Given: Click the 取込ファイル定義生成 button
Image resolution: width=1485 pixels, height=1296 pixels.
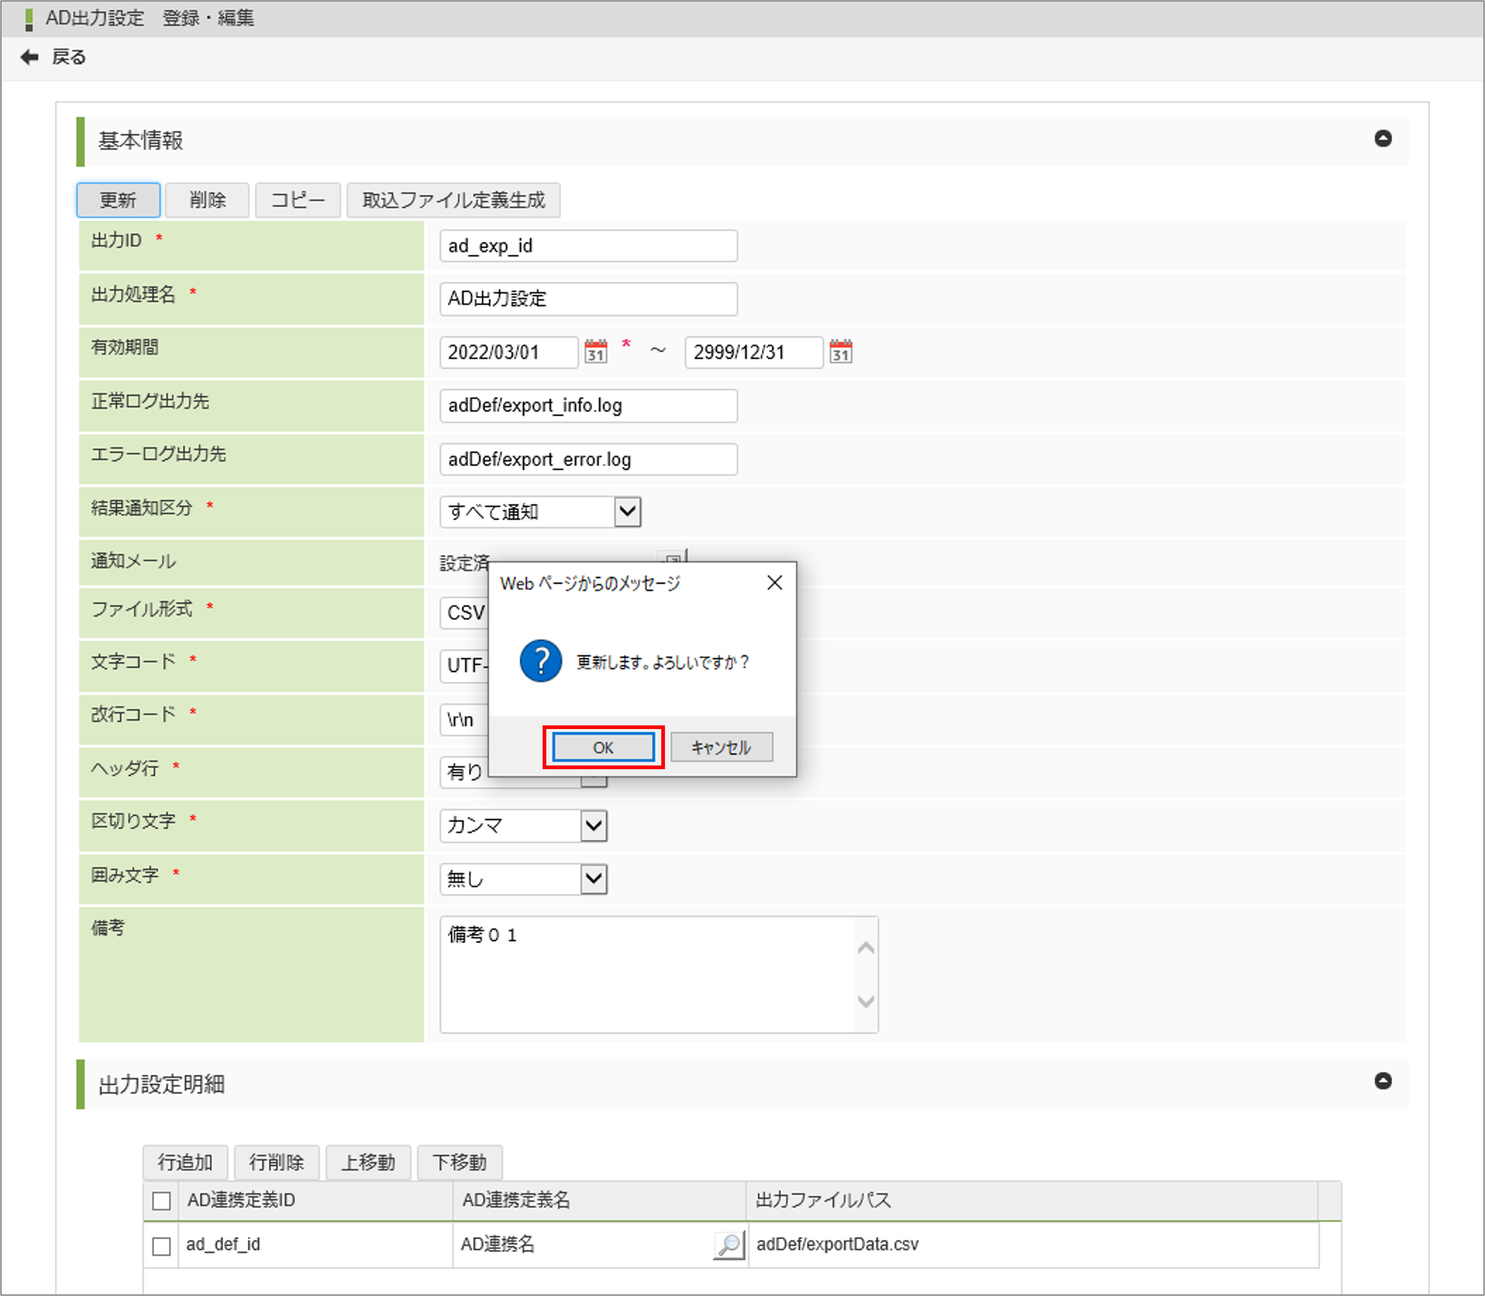Looking at the screenshot, I should (x=453, y=200).
